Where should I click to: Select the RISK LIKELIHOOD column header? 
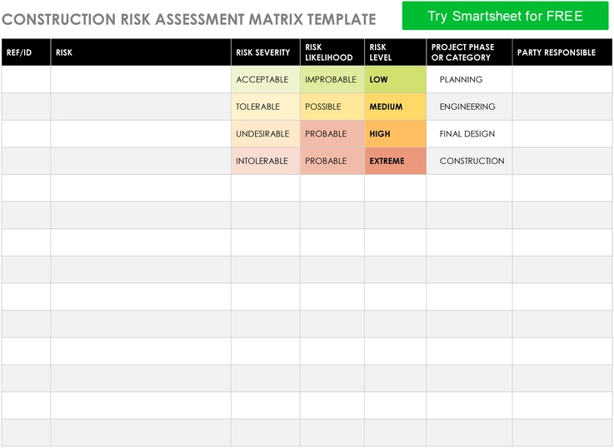click(332, 52)
